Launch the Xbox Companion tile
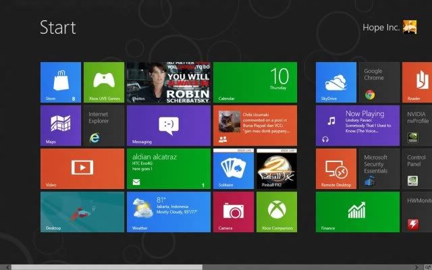The width and height of the screenshot is (432, 270). (277, 212)
